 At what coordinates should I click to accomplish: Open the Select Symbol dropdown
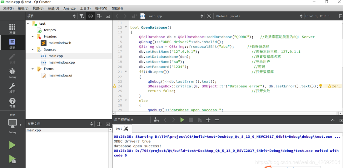[x=301, y=16]
